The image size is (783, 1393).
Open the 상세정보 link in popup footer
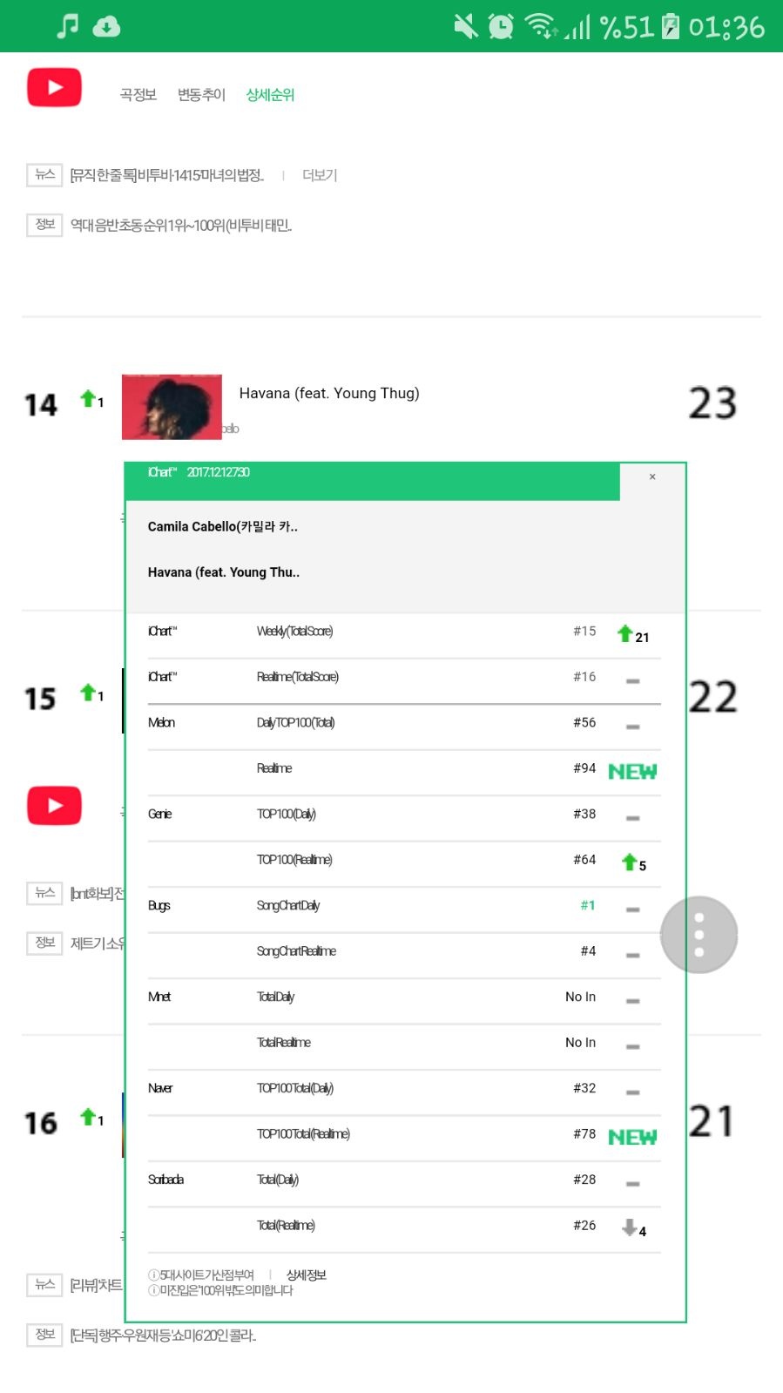(307, 1275)
